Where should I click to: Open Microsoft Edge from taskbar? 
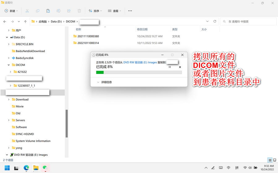click(x=26, y=168)
